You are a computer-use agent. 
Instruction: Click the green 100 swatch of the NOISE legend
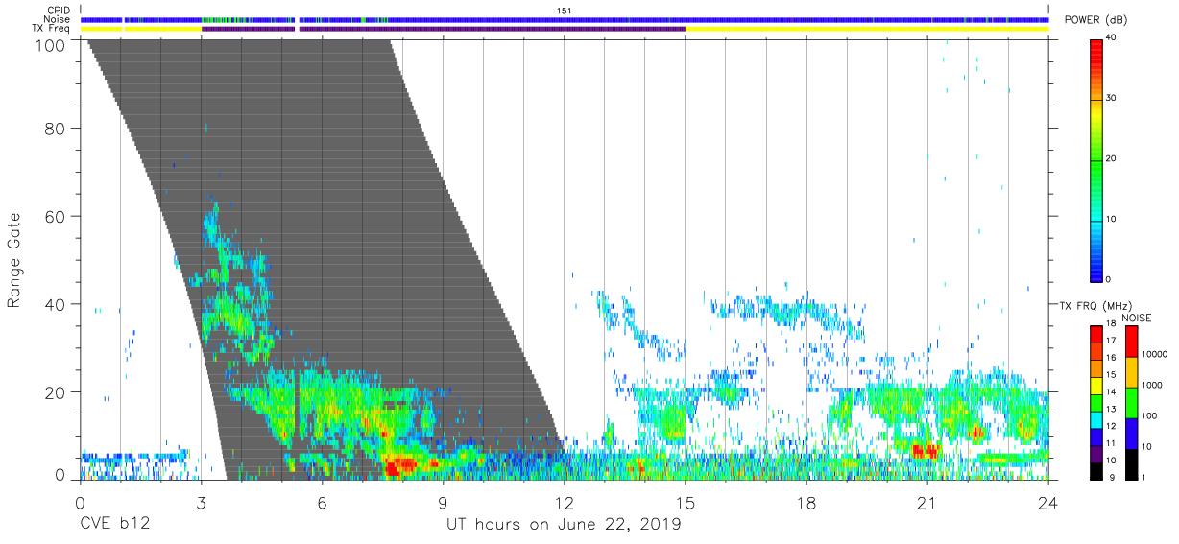[x=1131, y=403]
